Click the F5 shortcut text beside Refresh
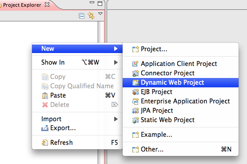Viewport: 247px width, 164px height. [x=114, y=143]
